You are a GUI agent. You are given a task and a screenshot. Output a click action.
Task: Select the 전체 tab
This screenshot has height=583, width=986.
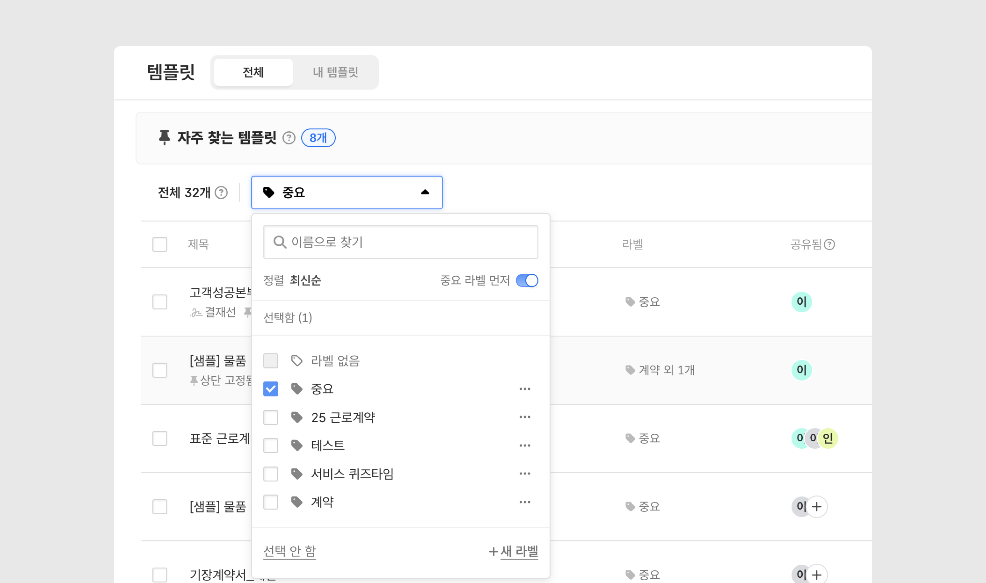pyautogui.click(x=253, y=72)
